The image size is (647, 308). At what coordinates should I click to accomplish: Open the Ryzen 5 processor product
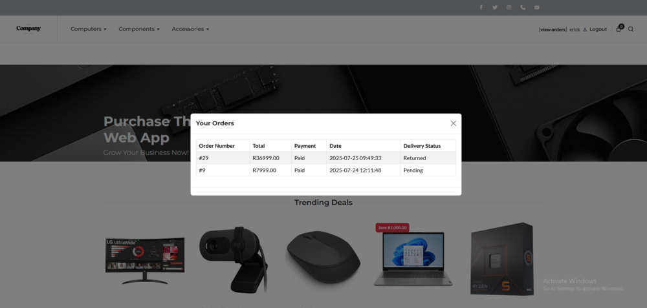[x=502, y=258]
